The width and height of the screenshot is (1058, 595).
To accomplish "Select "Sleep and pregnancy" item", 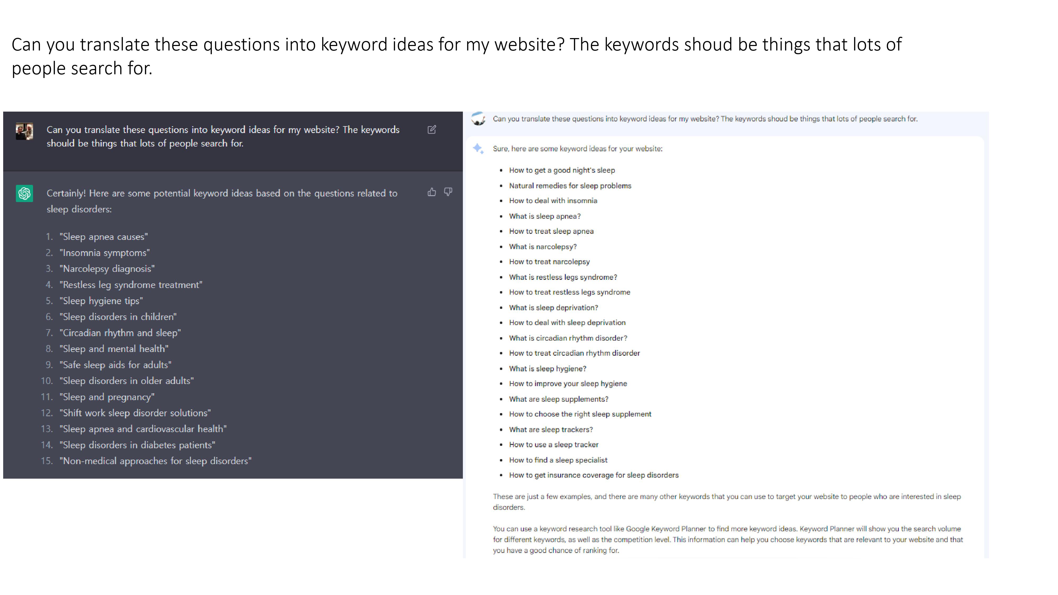I will coord(107,397).
